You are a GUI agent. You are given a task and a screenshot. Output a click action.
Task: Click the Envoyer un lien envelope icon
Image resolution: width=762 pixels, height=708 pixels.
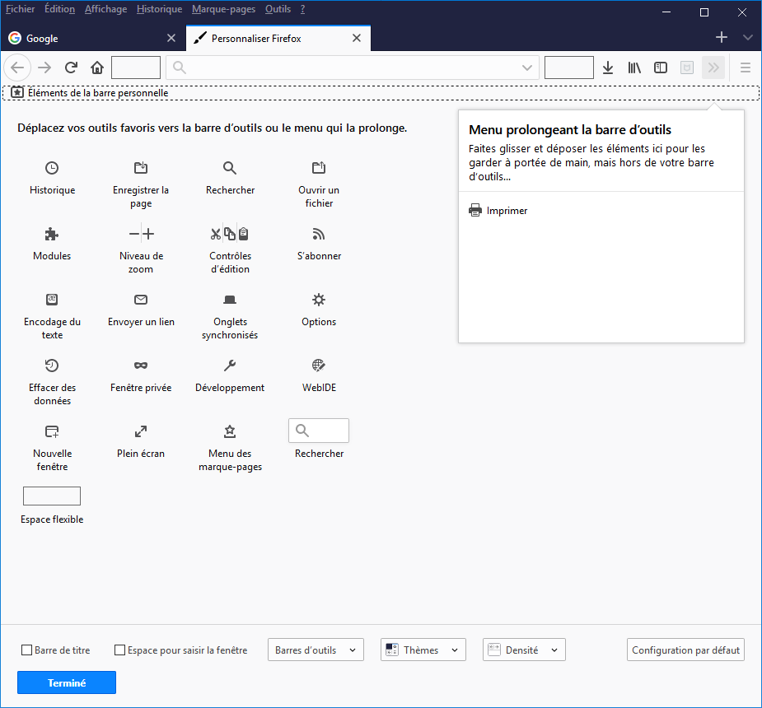click(x=141, y=300)
